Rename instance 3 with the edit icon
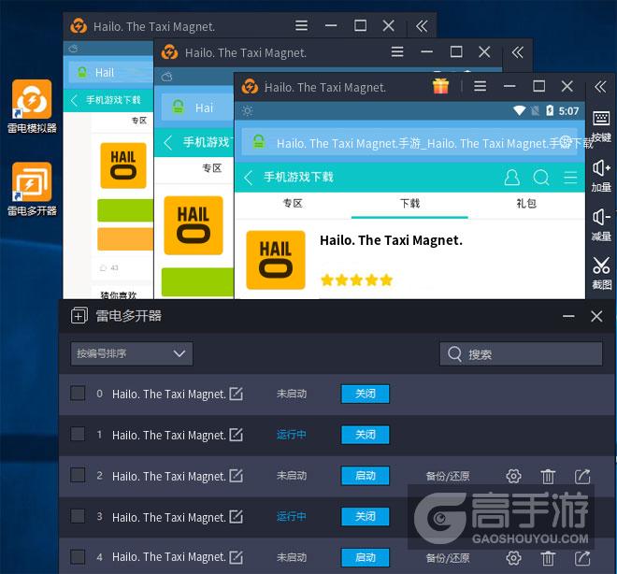 pos(237,516)
